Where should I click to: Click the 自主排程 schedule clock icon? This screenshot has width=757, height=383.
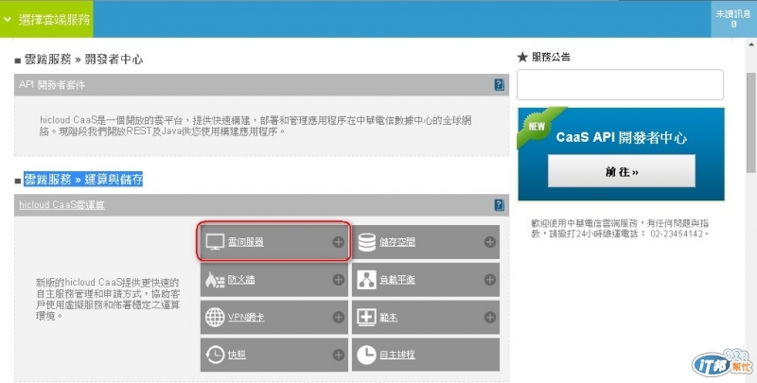pyautogui.click(x=366, y=355)
